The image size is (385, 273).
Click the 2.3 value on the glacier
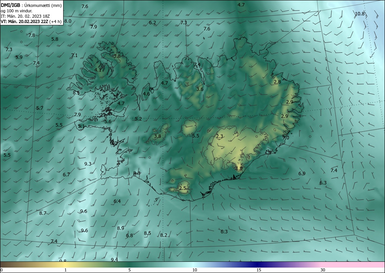pos(219,136)
